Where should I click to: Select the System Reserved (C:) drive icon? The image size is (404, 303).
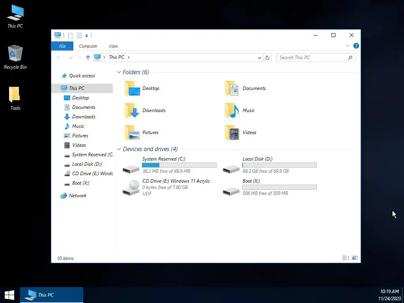pyautogui.click(x=131, y=169)
